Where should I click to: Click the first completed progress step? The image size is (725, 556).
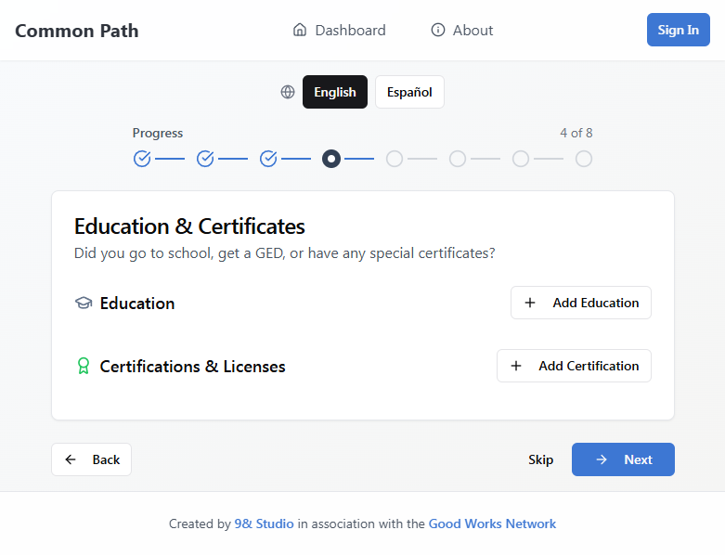(x=142, y=159)
